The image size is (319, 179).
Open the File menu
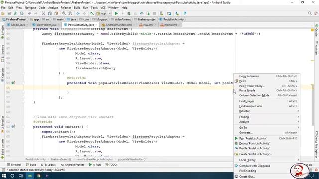(x=3, y=8)
